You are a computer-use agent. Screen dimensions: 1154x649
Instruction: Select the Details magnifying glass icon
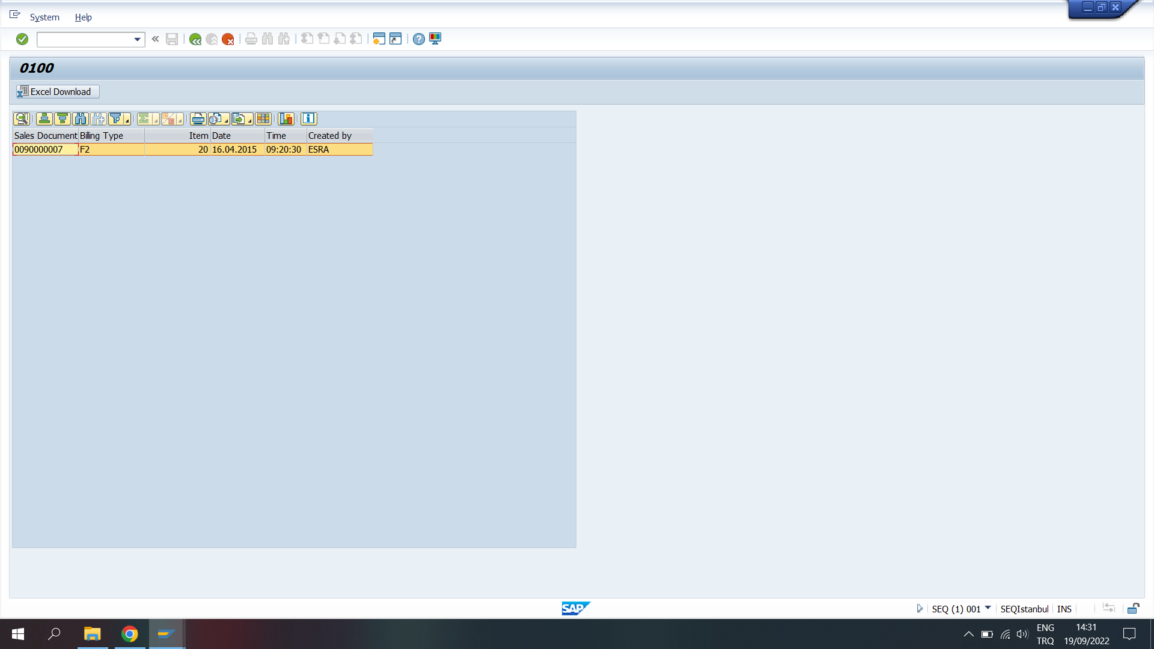(x=21, y=119)
